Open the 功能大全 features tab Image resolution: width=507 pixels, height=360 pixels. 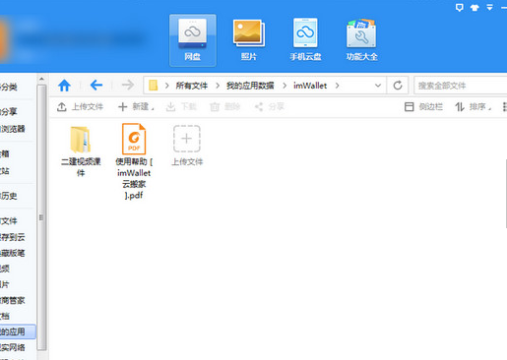coord(361,40)
